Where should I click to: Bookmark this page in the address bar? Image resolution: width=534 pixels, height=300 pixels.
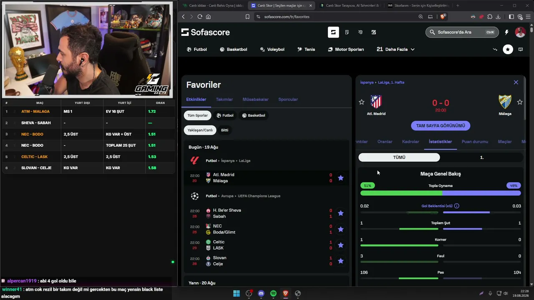click(247, 17)
